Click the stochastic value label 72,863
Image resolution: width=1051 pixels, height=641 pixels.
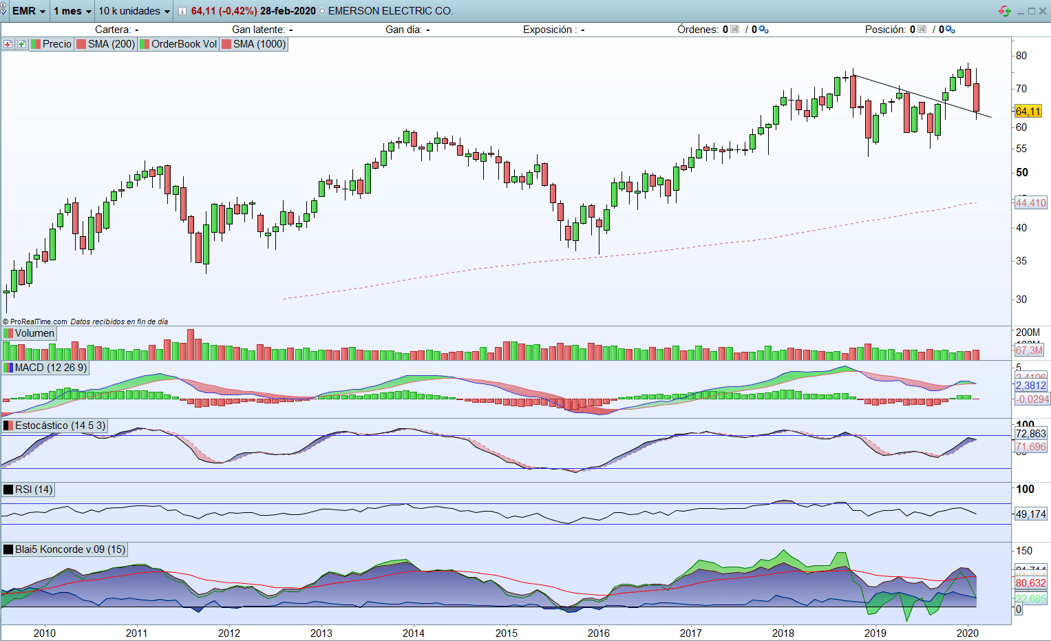(x=1031, y=434)
